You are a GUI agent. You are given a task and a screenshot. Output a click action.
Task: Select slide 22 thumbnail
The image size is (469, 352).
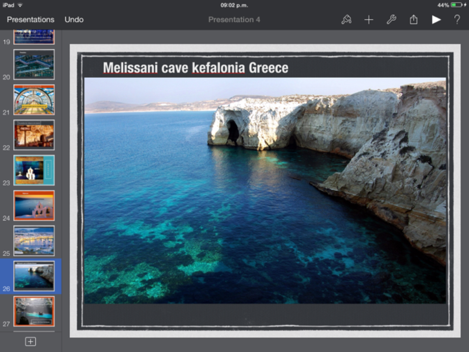[x=34, y=135]
